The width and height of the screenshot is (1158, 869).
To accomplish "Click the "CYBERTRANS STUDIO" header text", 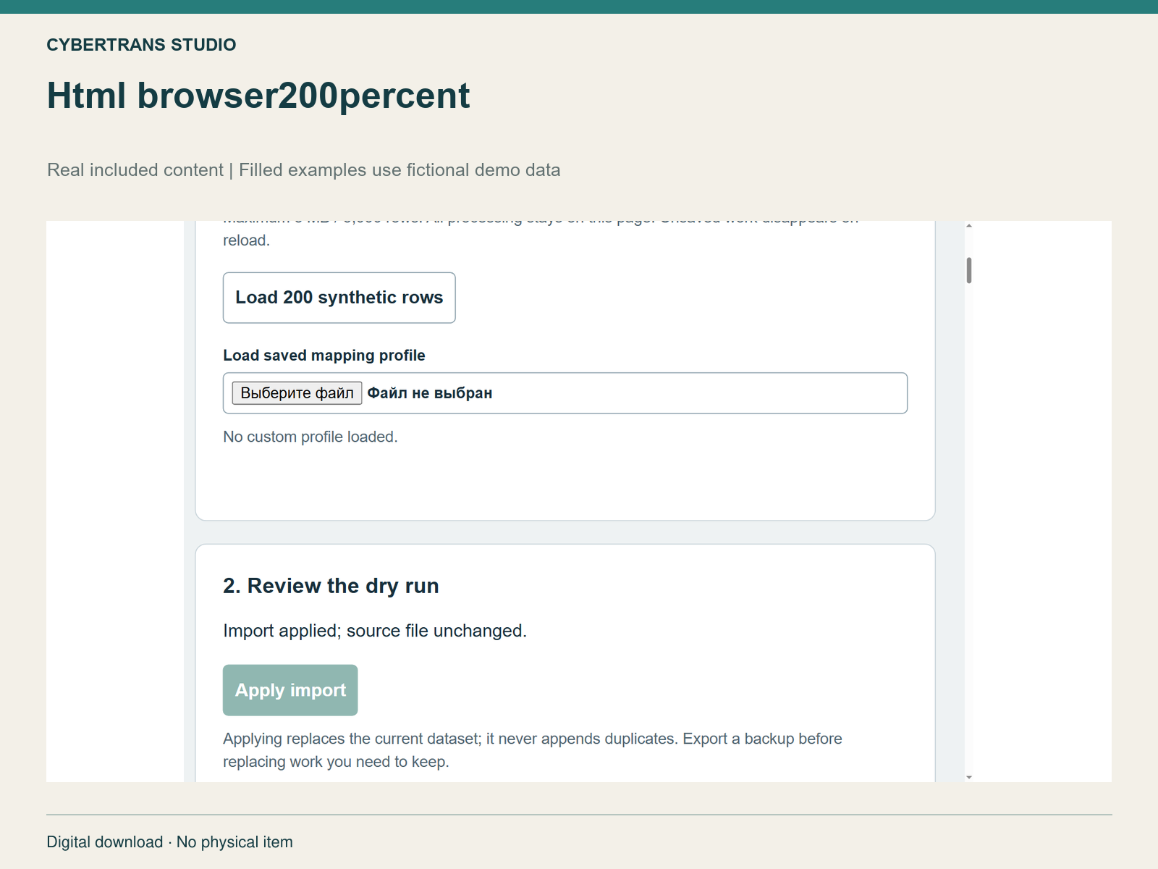I will click(x=141, y=45).
